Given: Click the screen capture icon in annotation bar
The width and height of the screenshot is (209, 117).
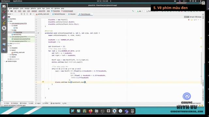Looking at the screenshot, I should [4, 44].
